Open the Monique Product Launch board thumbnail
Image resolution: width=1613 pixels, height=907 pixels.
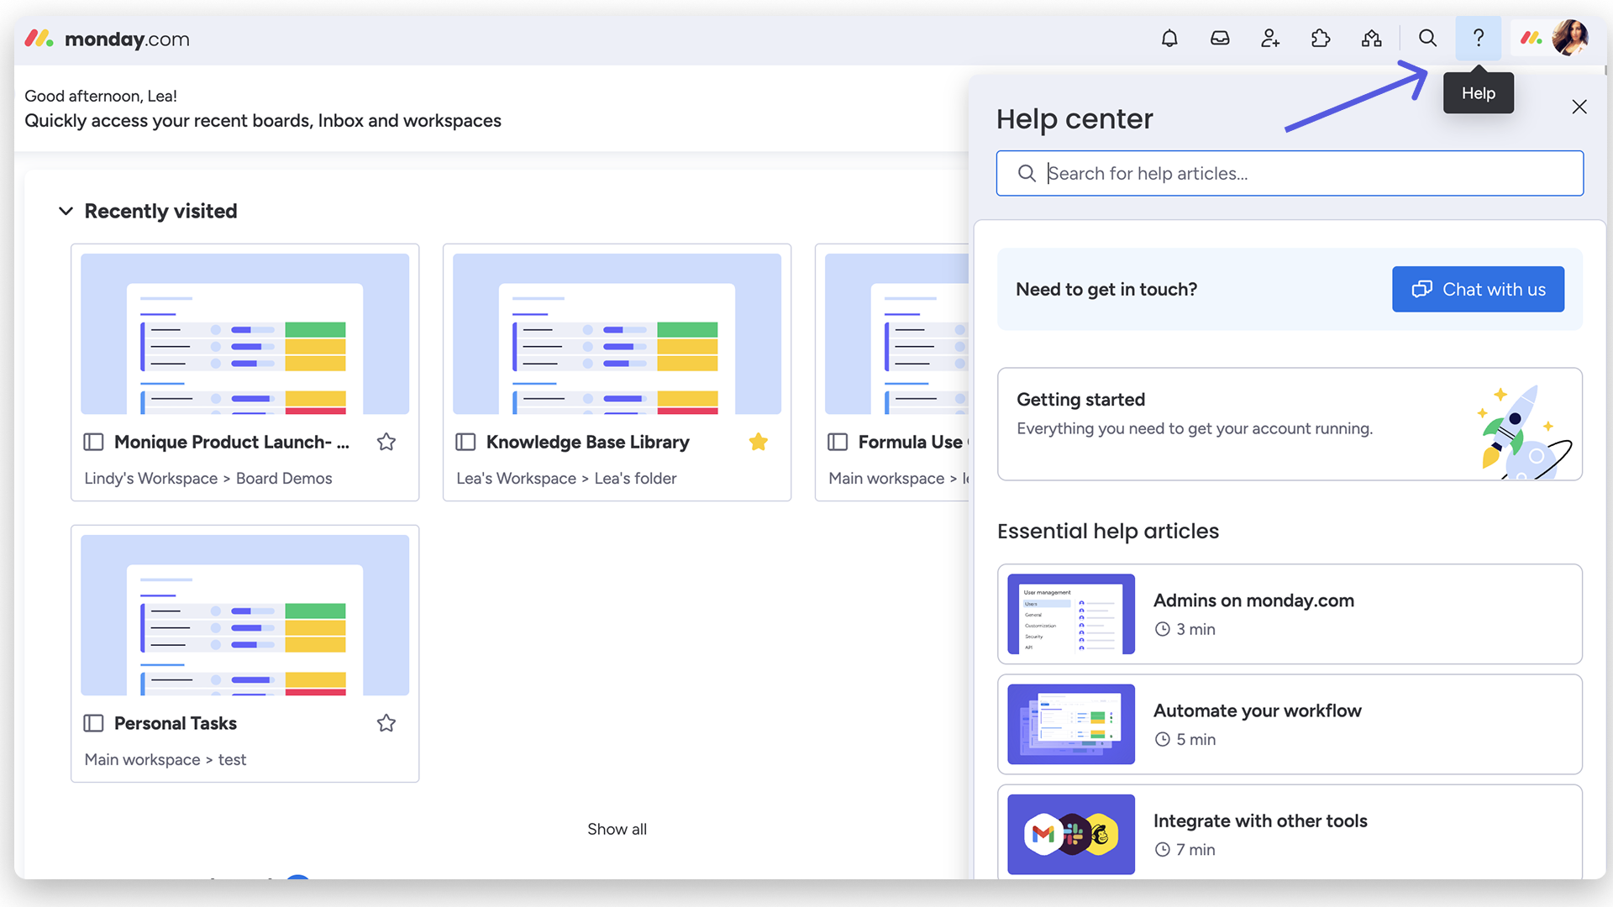coord(245,334)
